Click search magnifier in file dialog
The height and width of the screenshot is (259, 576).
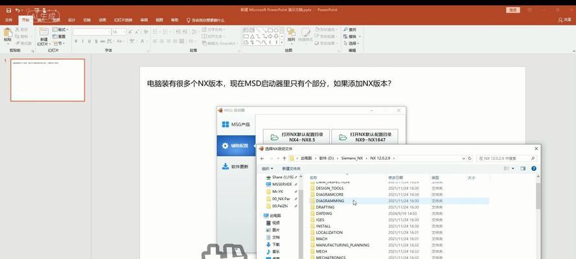point(533,159)
